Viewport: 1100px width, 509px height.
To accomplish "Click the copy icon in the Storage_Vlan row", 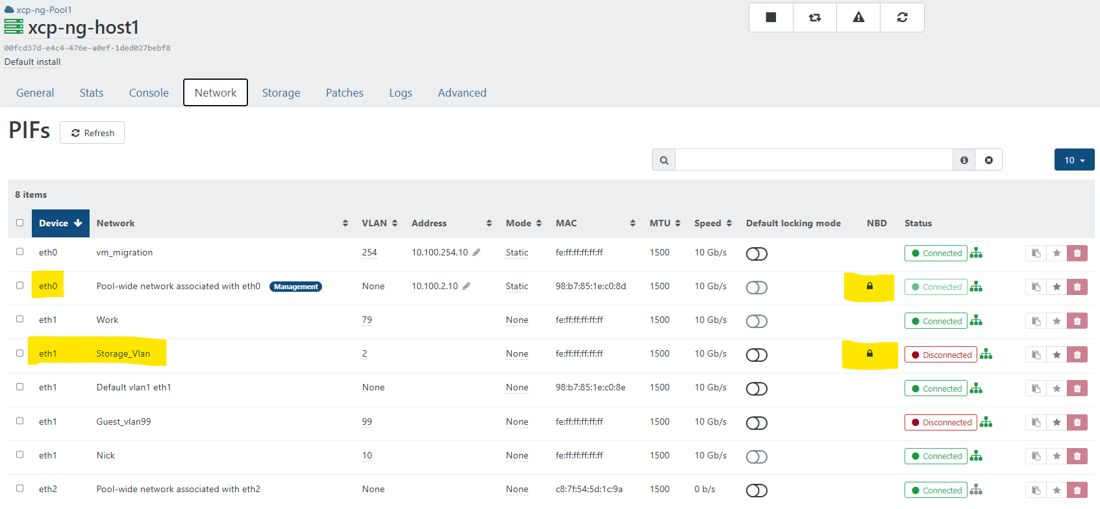I will (x=1036, y=355).
